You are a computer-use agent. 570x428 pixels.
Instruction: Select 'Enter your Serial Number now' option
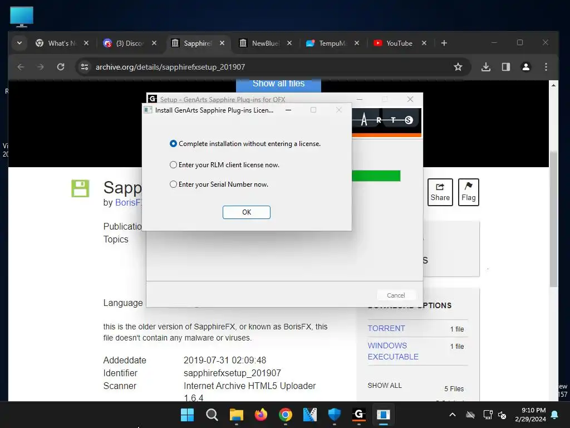tap(219, 184)
